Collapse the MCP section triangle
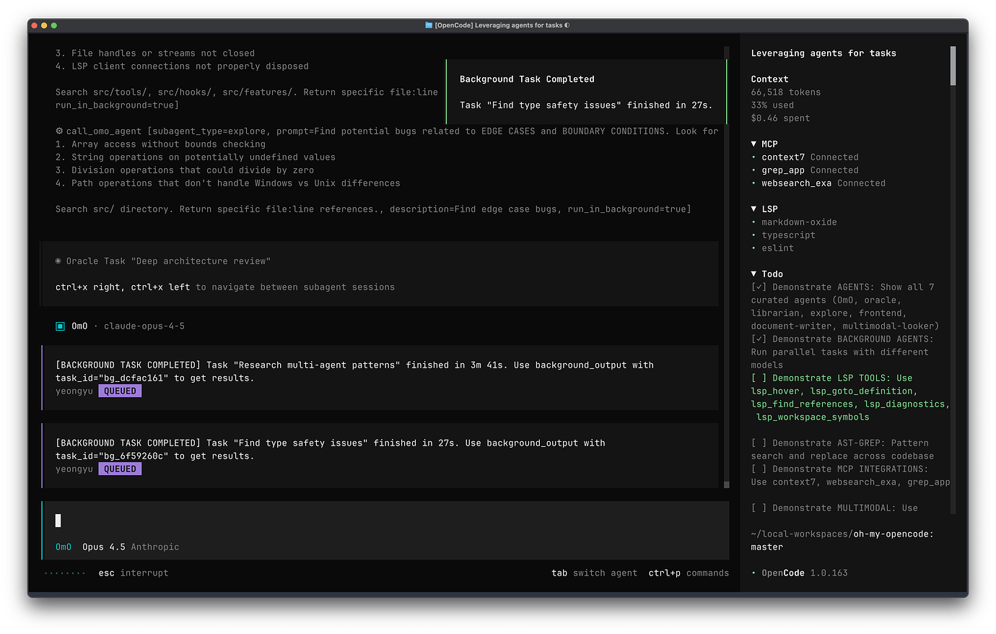996x634 pixels. 753,144
